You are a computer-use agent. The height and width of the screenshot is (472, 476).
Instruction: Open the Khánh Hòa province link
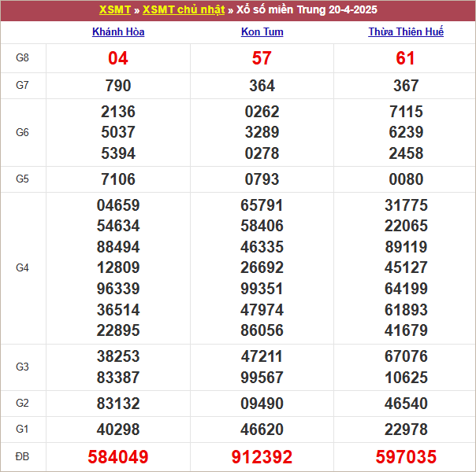pos(118,32)
